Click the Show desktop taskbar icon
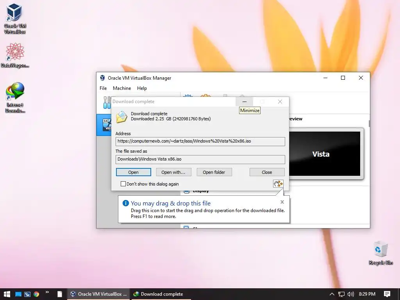 coord(18,294)
